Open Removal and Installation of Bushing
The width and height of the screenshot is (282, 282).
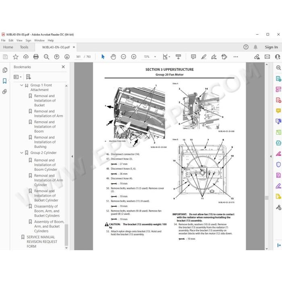[45, 142]
